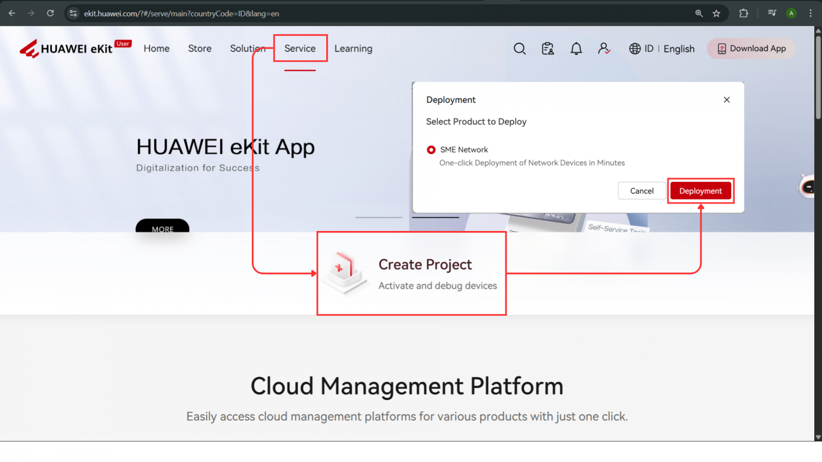
Task: Click the Download App button
Action: [x=751, y=49]
